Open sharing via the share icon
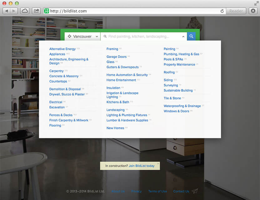The image size is (260, 200). (36, 10)
